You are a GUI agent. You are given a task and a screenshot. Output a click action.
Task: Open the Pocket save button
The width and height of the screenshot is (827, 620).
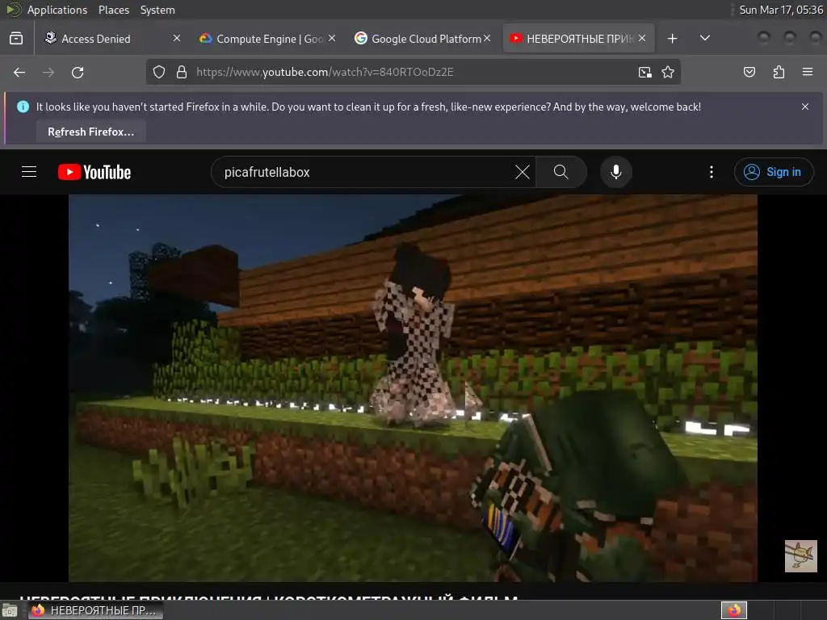[x=749, y=72]
